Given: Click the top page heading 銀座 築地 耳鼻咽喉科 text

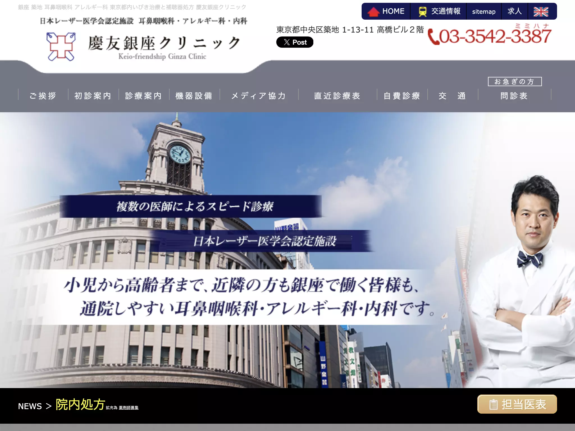Looking at the screenshot, I should coord(132,7).
